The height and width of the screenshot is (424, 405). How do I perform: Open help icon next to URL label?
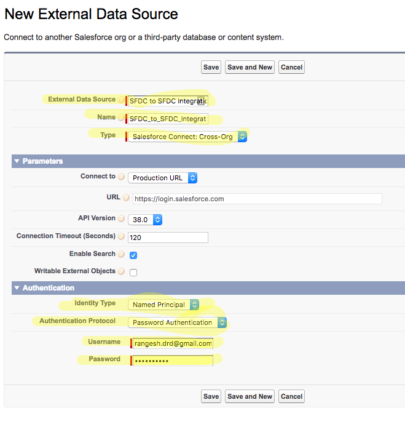click(126, 198)
